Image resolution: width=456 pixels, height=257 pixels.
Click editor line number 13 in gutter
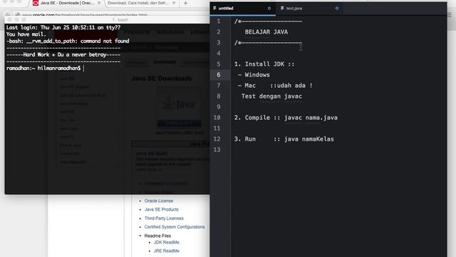217,150
